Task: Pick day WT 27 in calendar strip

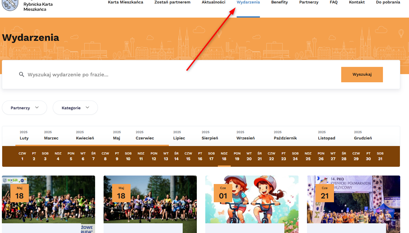Action: (333, 156)
